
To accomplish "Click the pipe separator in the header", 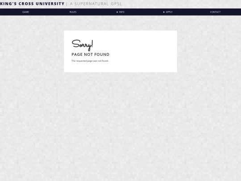I will point(67,4).
